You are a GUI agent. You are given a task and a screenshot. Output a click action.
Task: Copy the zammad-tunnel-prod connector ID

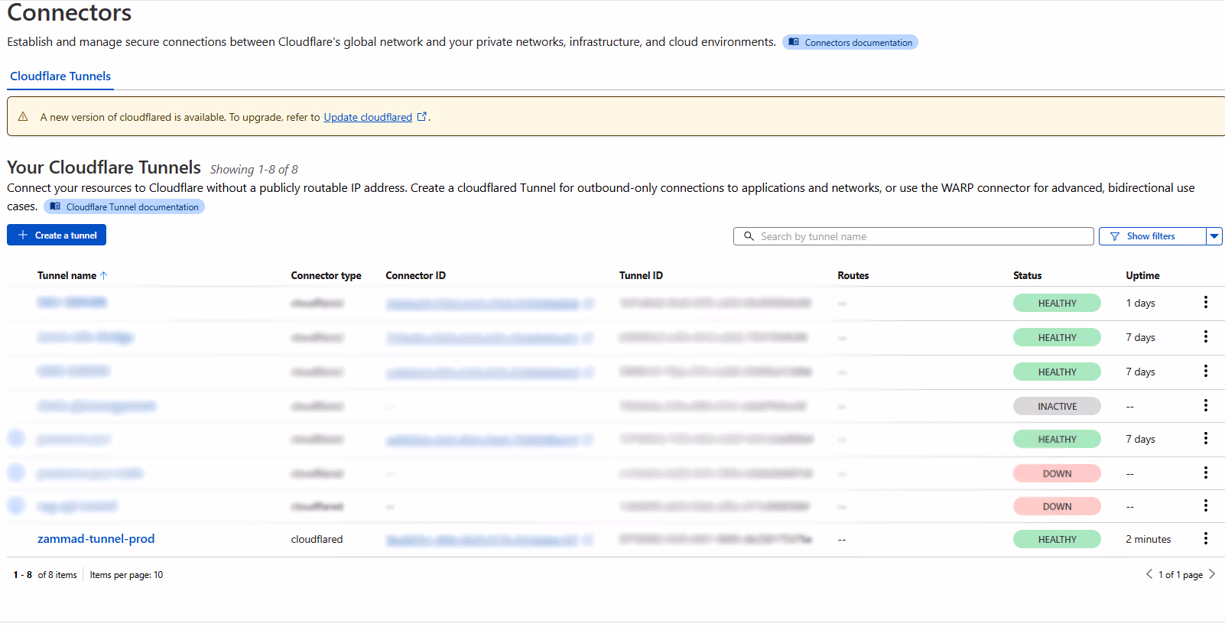(589, 540)
